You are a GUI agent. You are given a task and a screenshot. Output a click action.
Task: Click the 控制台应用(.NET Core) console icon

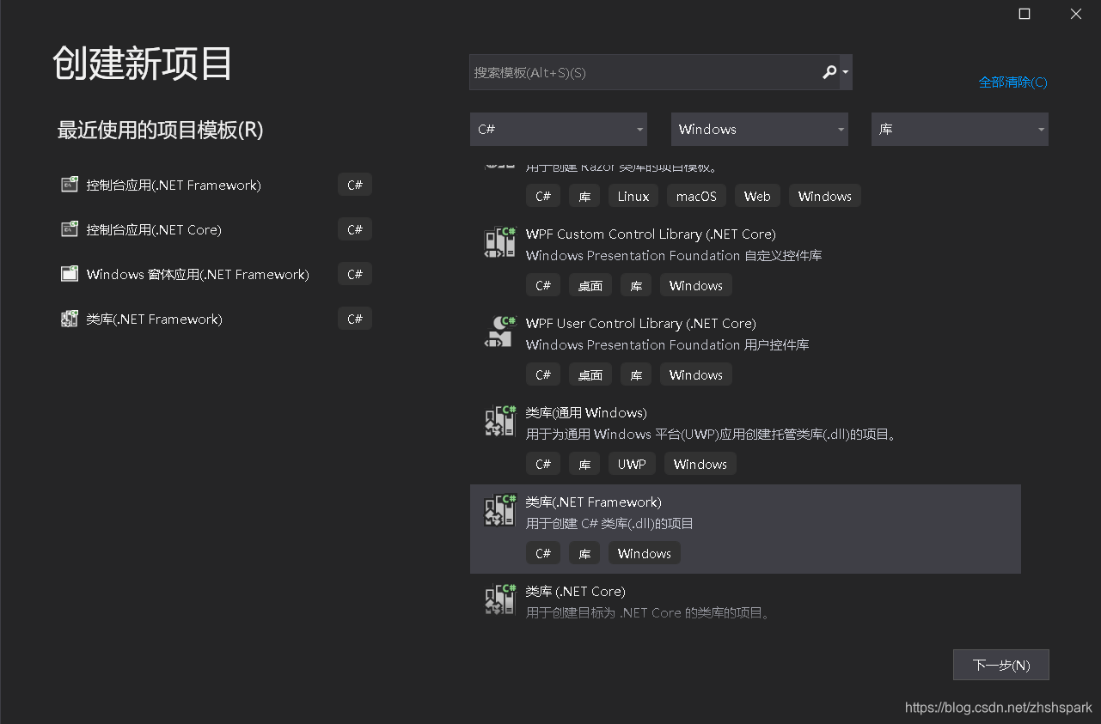(70, 228)
